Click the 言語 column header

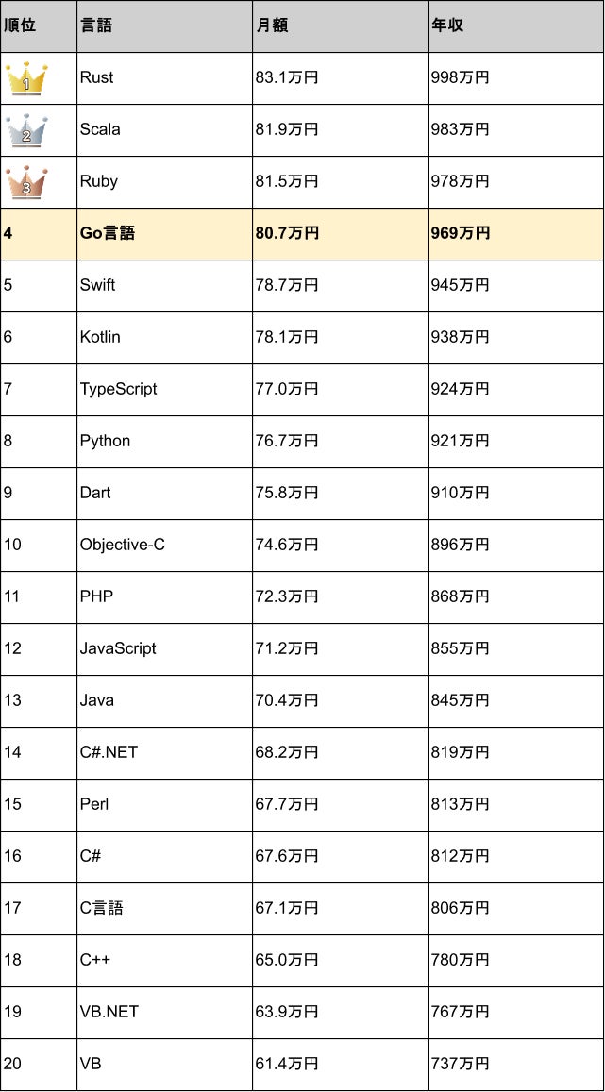(x=96, y=26)
